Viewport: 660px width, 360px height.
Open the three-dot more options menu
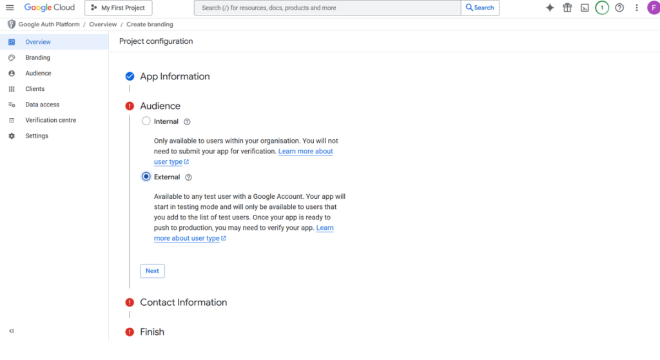tap(637, 8)
